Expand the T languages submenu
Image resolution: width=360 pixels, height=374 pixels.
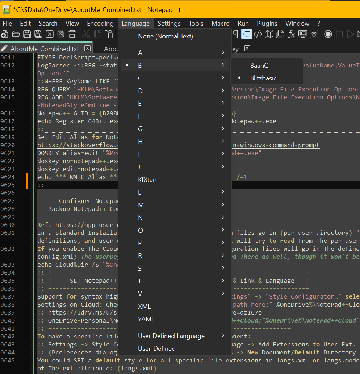pyautogui.click(x=175, y=281)
